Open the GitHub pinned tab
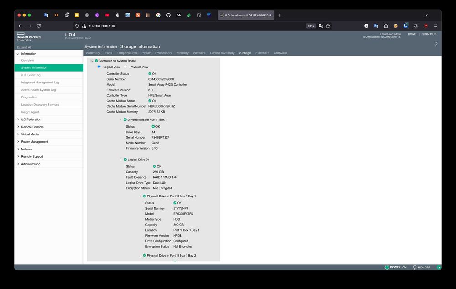The image size is (456, 289). point(168,15)
